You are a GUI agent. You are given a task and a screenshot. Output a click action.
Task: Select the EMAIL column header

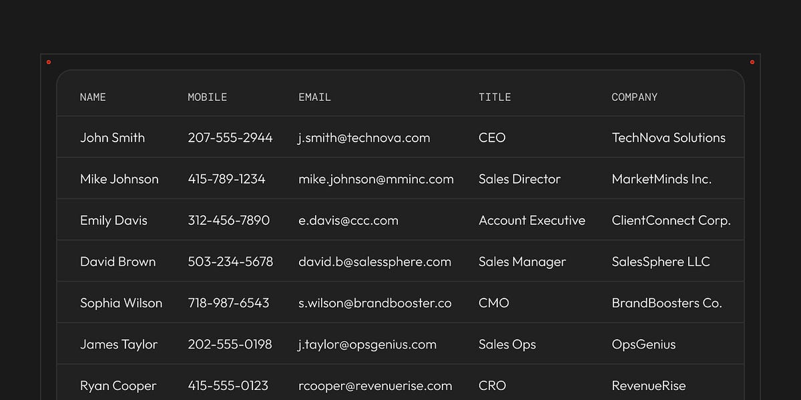click(x=314, y=97)
